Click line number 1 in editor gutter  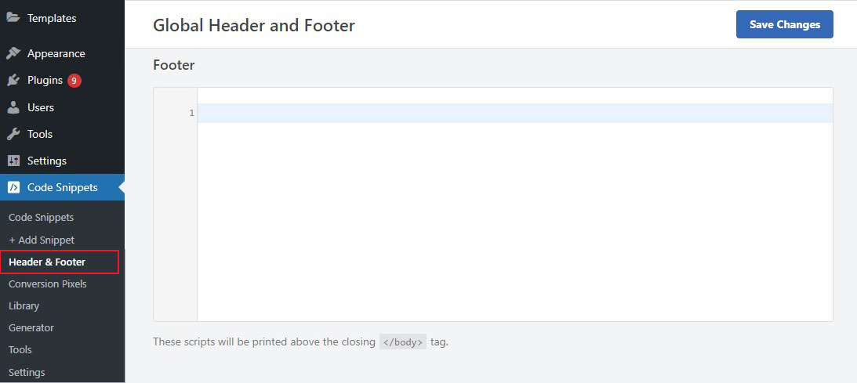click(192, 113)
